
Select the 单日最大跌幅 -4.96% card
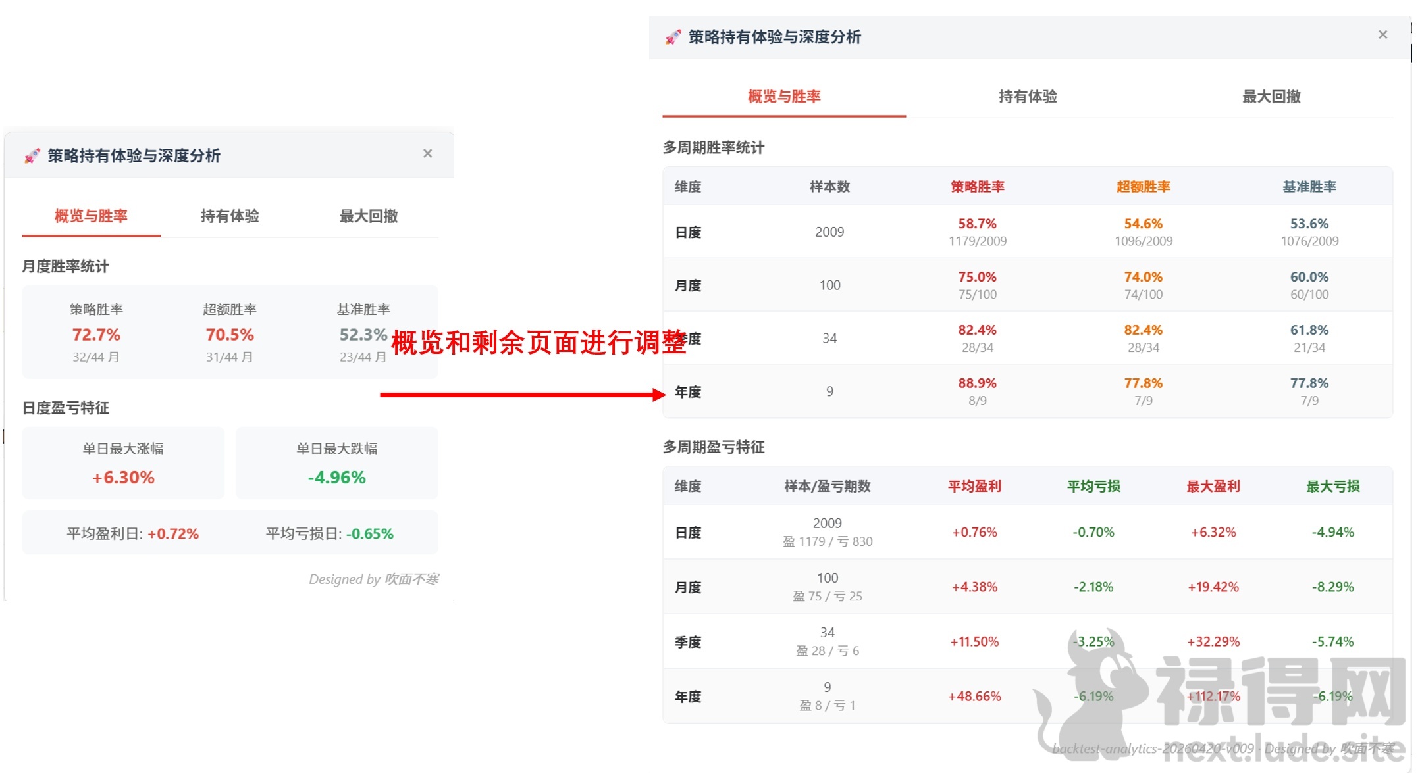click(337, 463)
